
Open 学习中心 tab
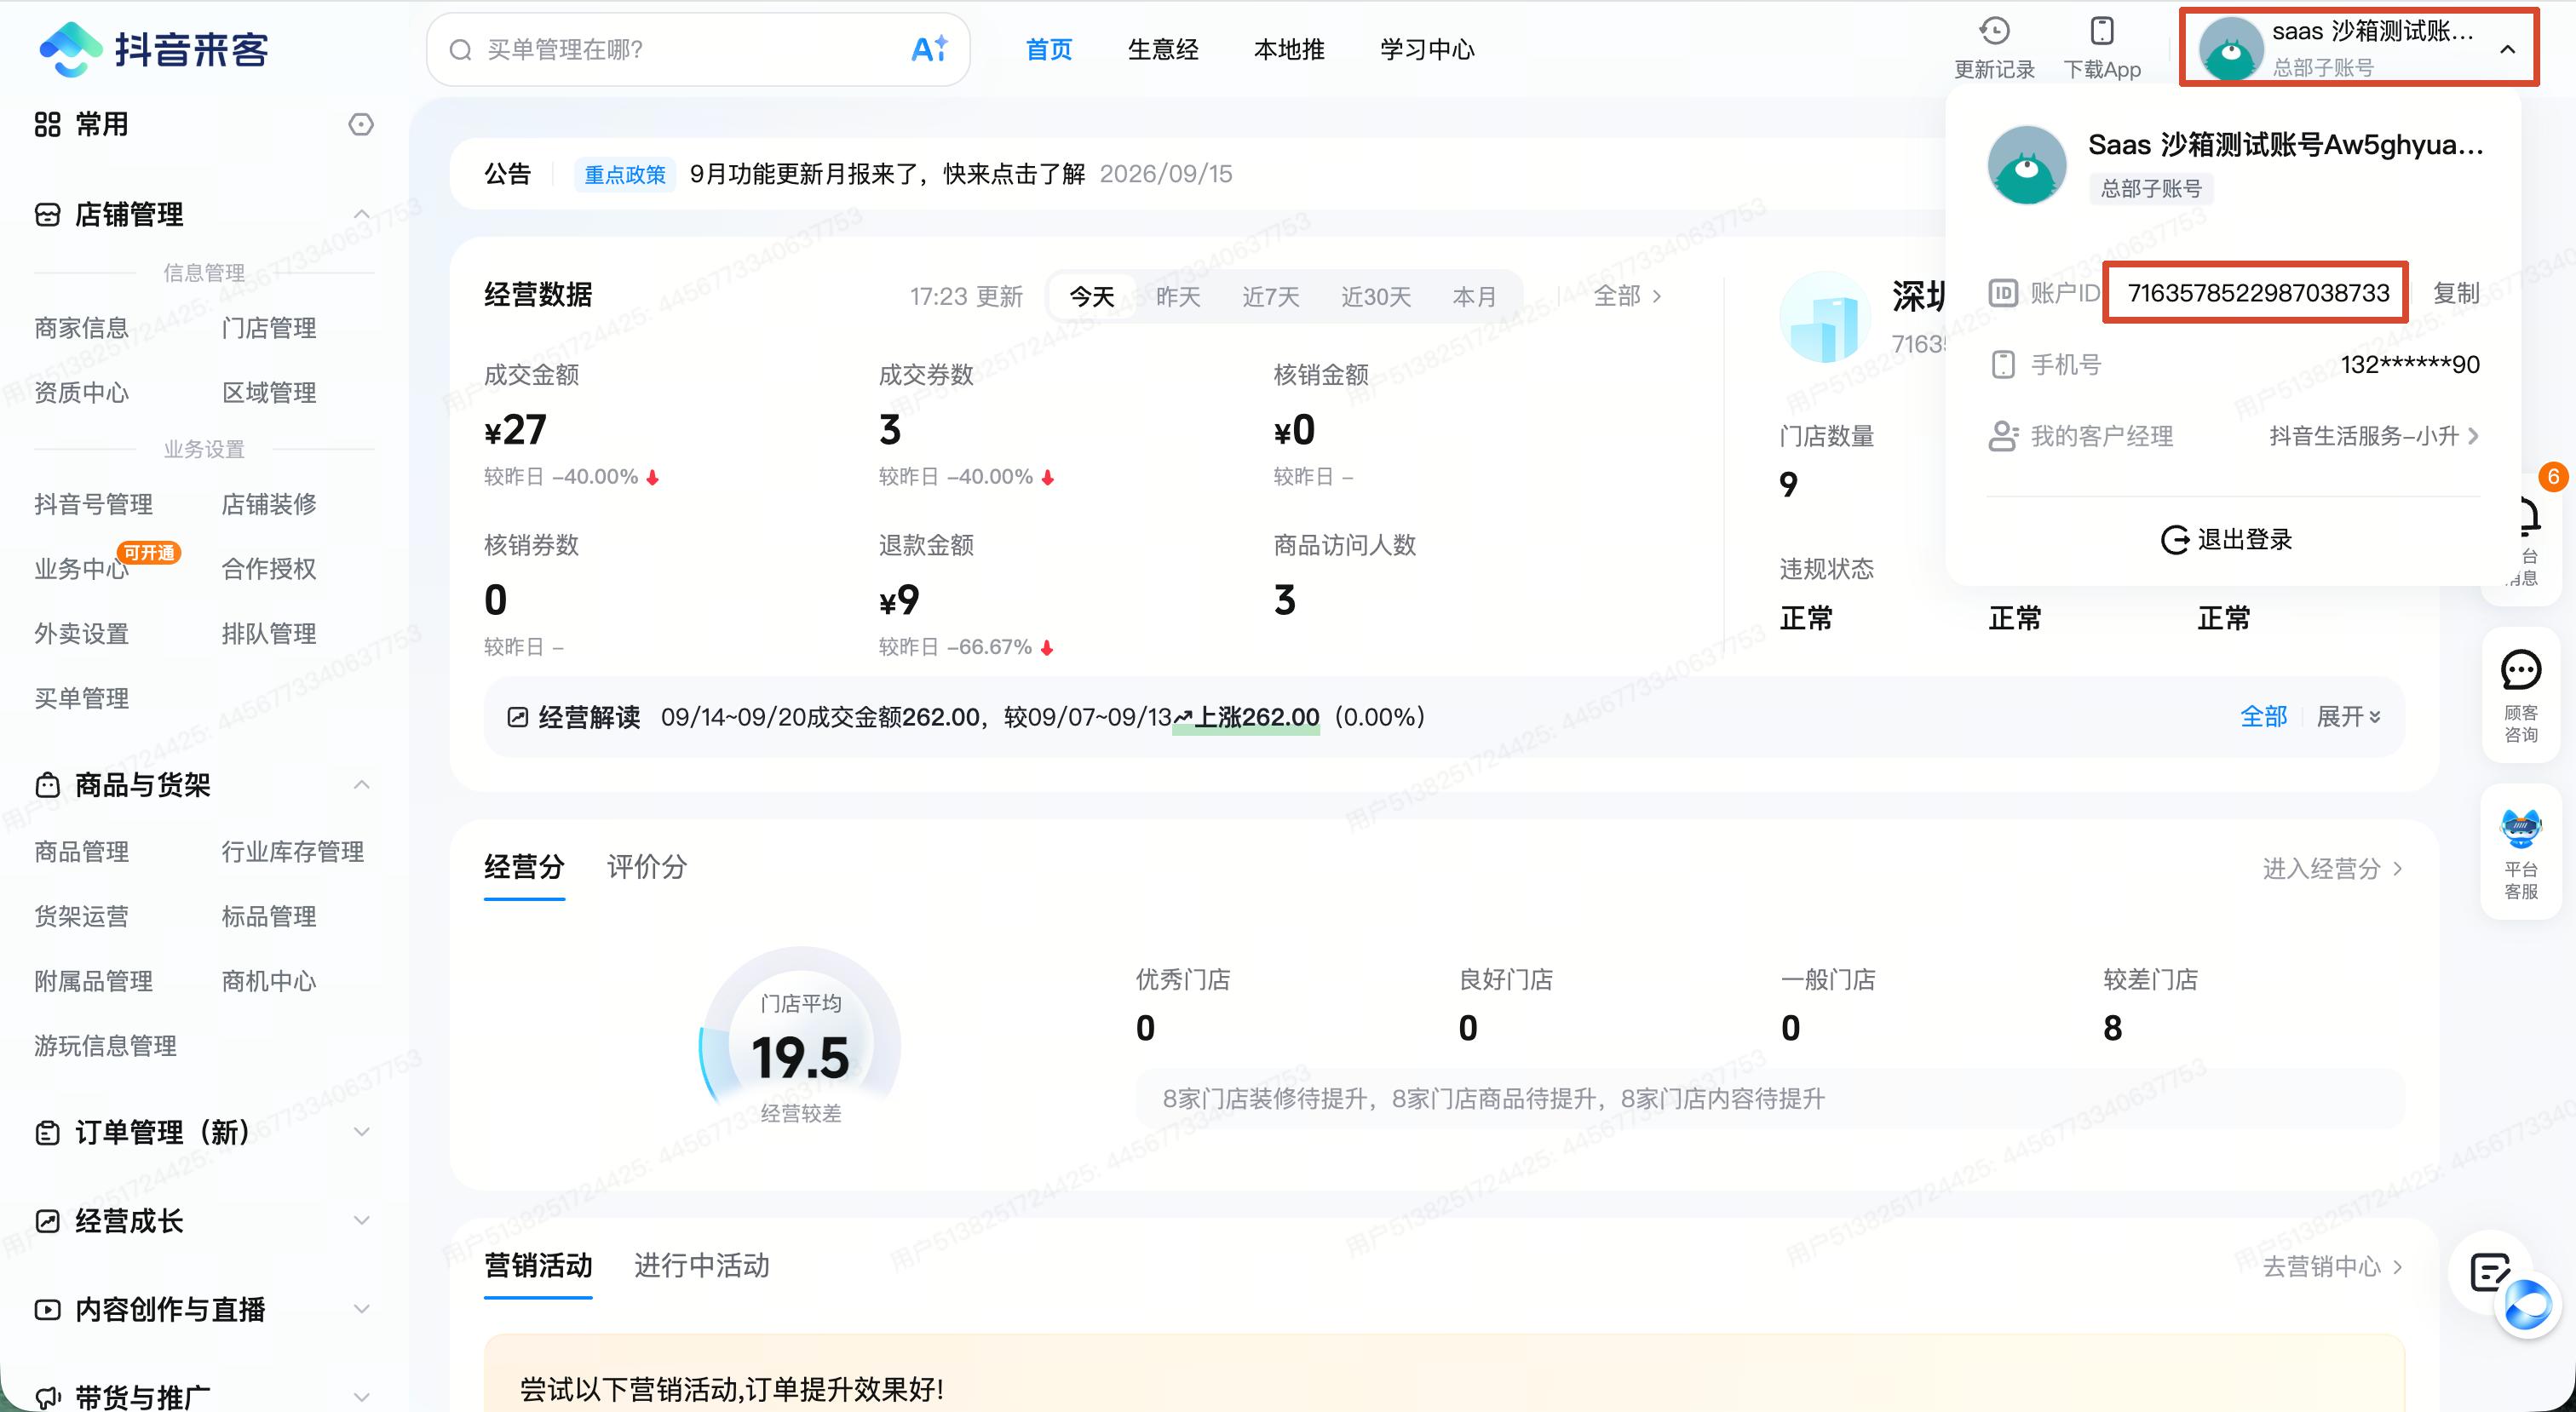click(x=1427, y=49)
